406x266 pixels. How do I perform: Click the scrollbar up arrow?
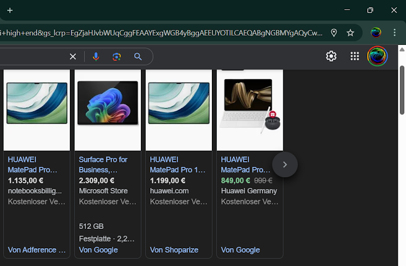click(x=402, y=49)
